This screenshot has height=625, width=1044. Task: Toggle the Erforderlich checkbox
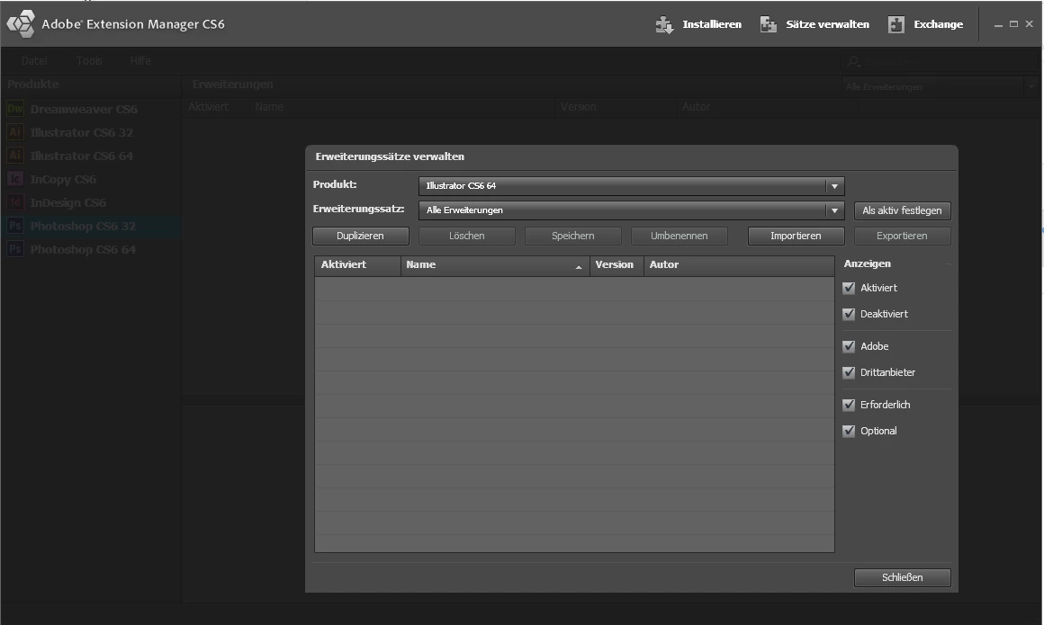[848, 405]
